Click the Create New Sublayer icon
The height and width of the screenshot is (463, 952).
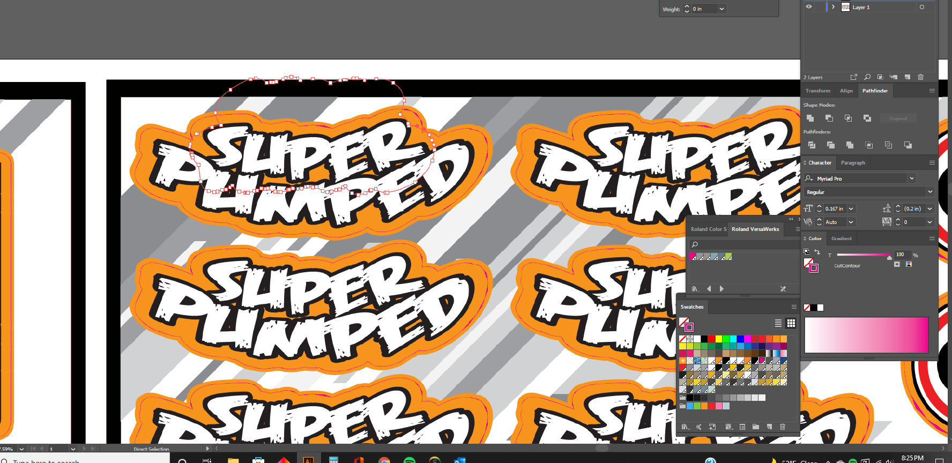(x=894, y=77)
